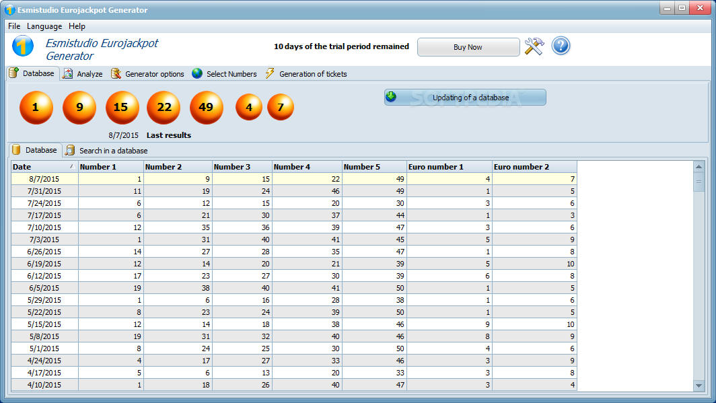Click the Esmistudio logo ball icon

click(x=23, y=46)
